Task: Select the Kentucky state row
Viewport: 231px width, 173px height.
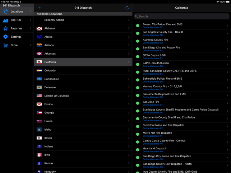Action: (83, 171)
